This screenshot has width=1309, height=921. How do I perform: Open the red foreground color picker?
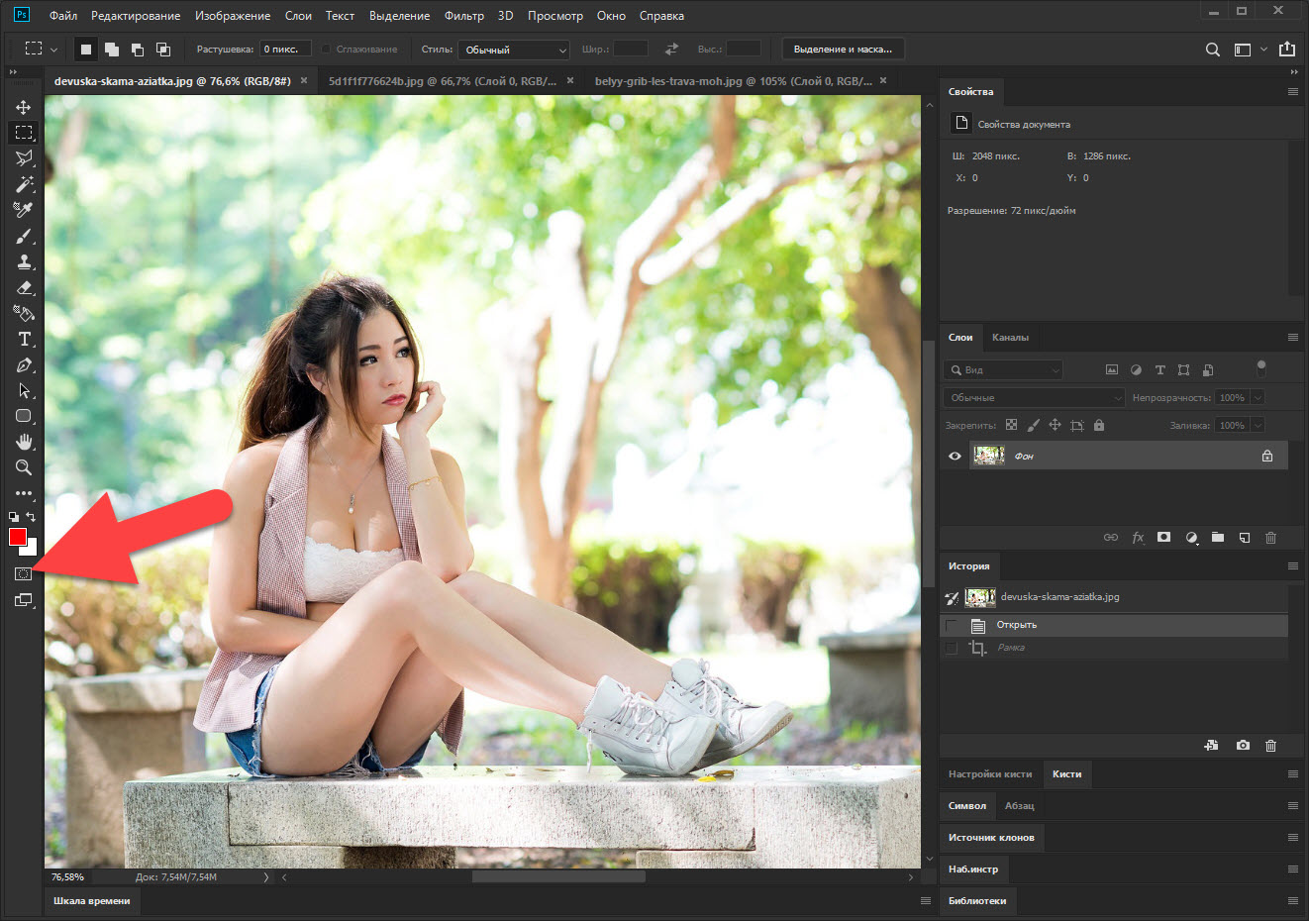pos(17,537)
